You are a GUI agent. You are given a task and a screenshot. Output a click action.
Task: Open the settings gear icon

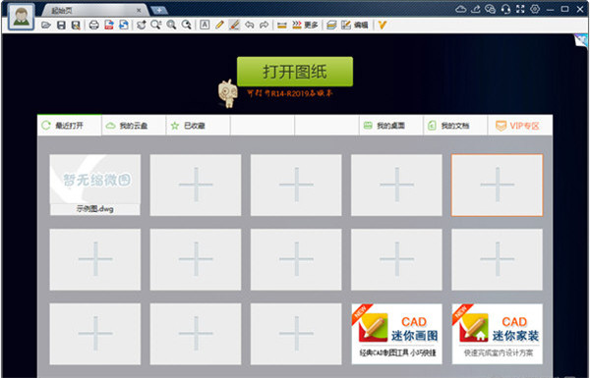[x=535, y=9]
